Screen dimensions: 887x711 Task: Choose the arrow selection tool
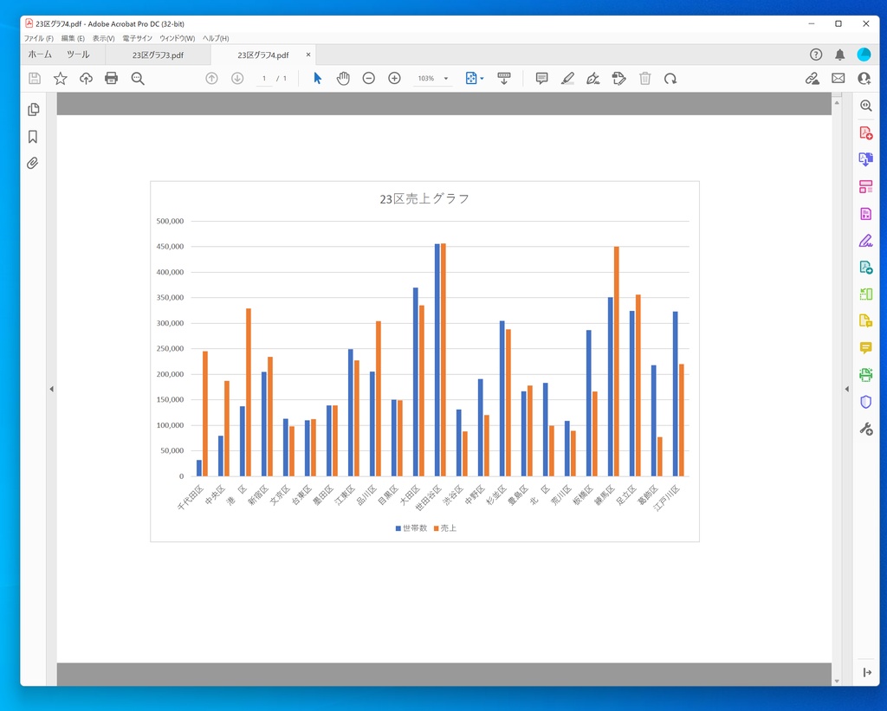[x=317, y=78]
